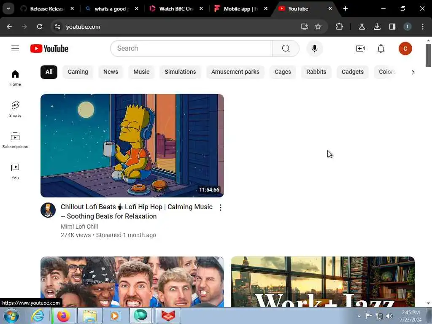Image resolution: width=432 pixels, height=324 pixels.
Task: Open Shorts in the sidebar
Action: tap(15, 109)
